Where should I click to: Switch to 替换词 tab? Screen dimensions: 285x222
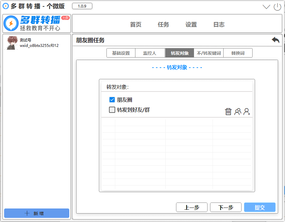coord(238,53)
